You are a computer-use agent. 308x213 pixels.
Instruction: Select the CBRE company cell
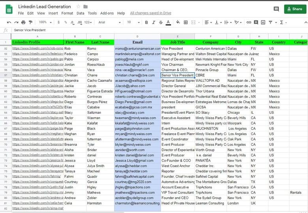(x=210, y=75)
